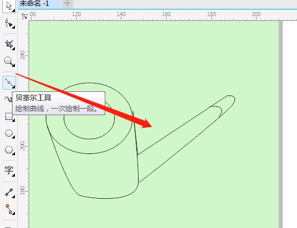Image resolution: width=297 pixels, height=228 pixels.
Task: Select the Ellipse tool
Action: coord(9,133)
